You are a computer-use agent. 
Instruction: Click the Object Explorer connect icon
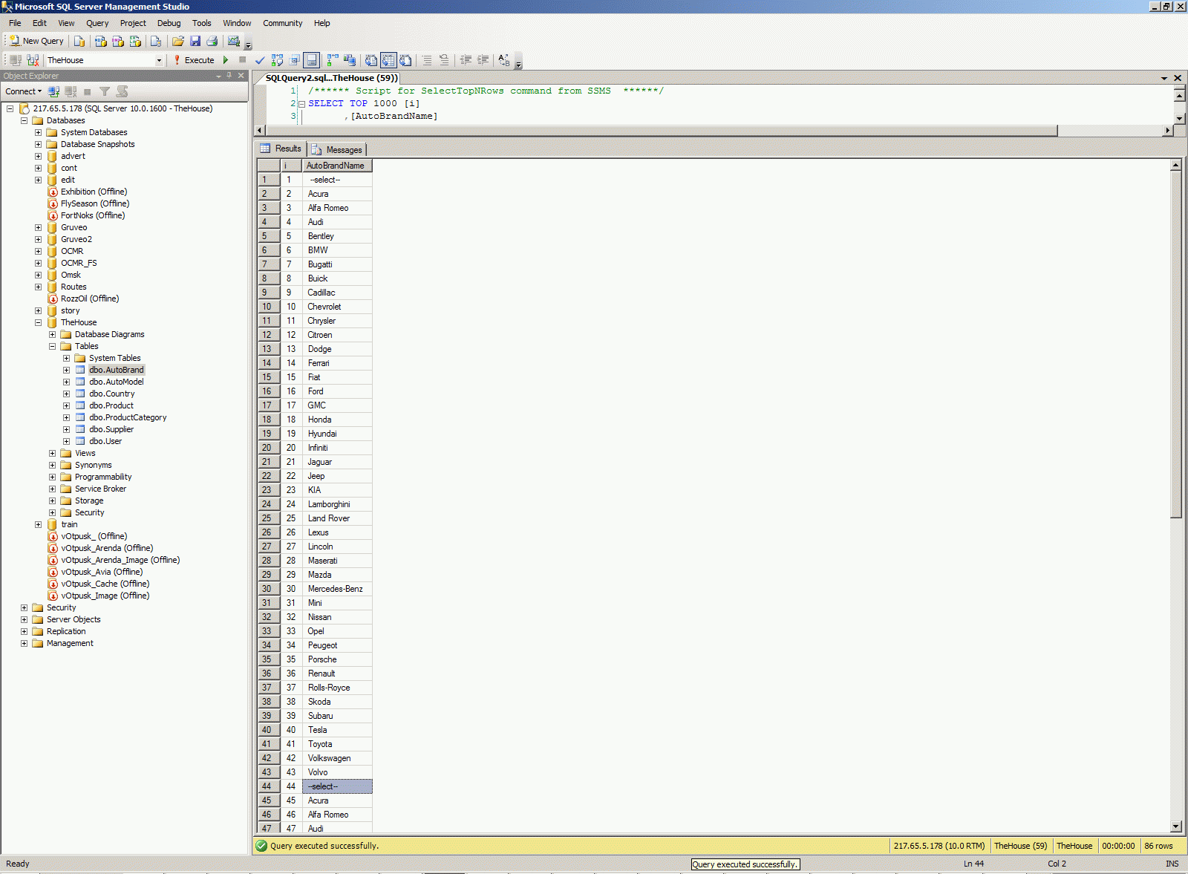pyautogui.click(x=53, y=91)
